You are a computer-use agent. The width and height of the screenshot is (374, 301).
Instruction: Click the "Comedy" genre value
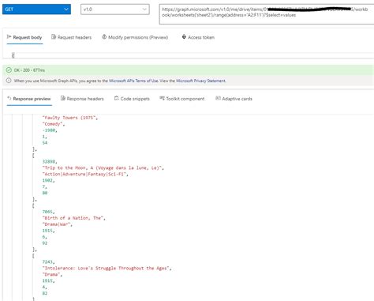coord(54,124)
